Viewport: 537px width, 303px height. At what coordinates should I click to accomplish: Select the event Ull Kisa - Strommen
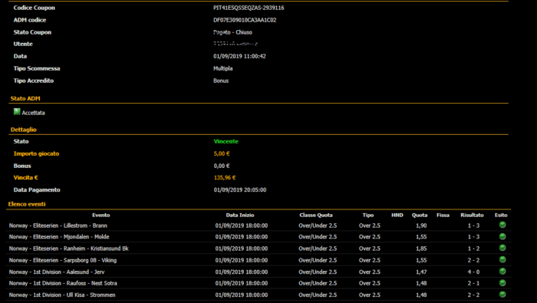point(62,295)
